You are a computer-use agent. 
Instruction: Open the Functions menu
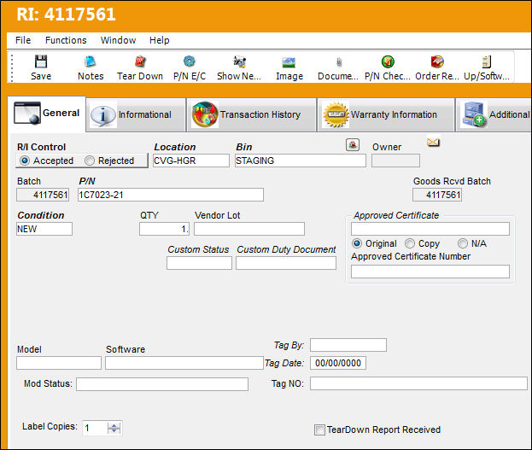(66, 40)
